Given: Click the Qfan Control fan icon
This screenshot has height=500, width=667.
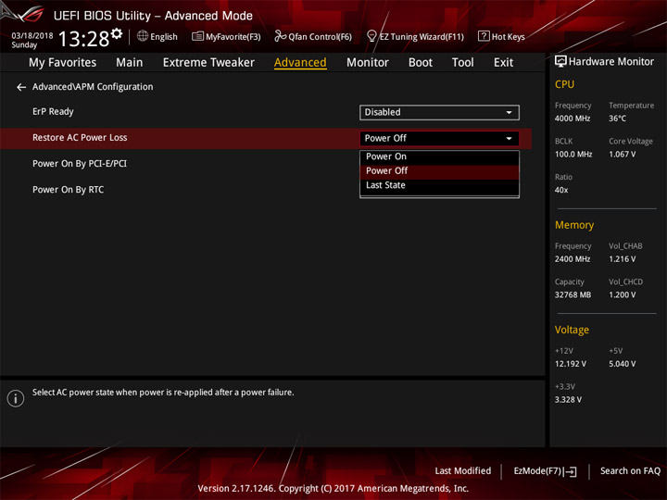Looking at the screenshot, I should pos(280,36).
